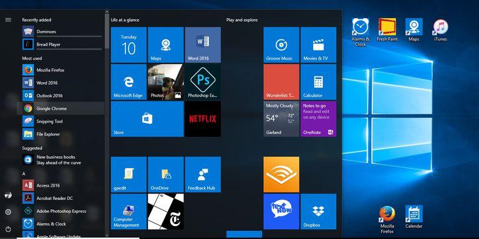Image resolution: width=479 pixels, height=239 pixels.
Task: Open the NYT Crossword tile
Action: point(165,212)
